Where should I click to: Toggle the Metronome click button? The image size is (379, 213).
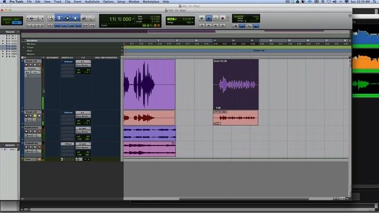(242, 26)
